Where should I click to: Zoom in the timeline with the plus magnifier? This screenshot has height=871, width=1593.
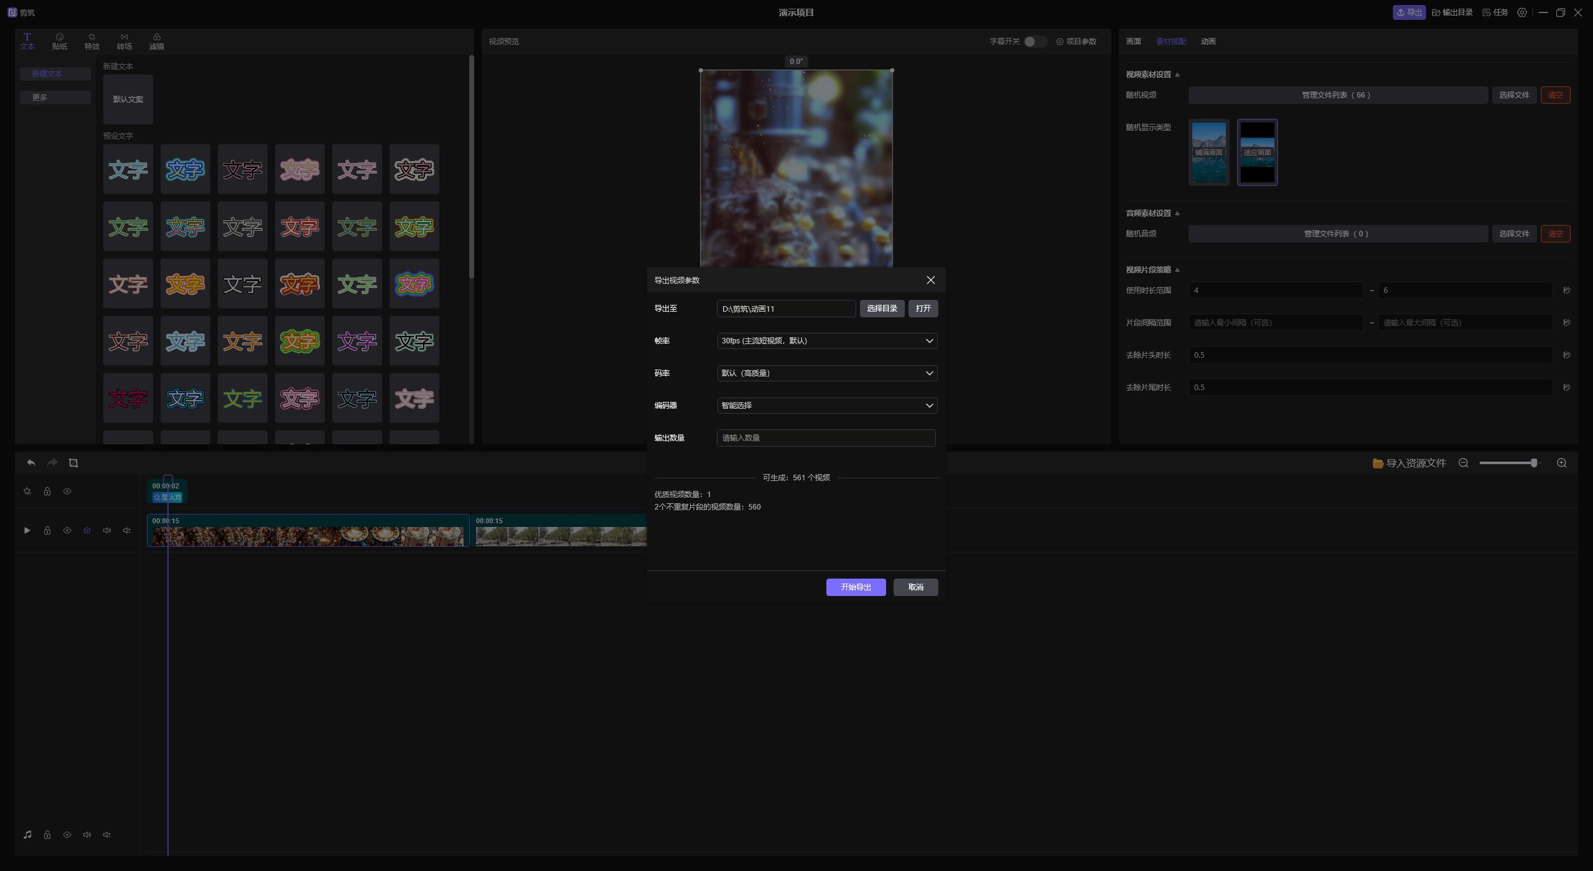coord(1562,463)
